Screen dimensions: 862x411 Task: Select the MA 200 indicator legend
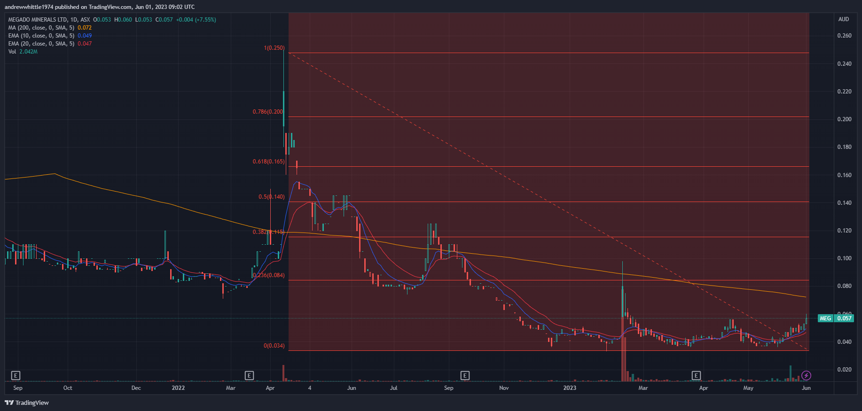(41, 28)
